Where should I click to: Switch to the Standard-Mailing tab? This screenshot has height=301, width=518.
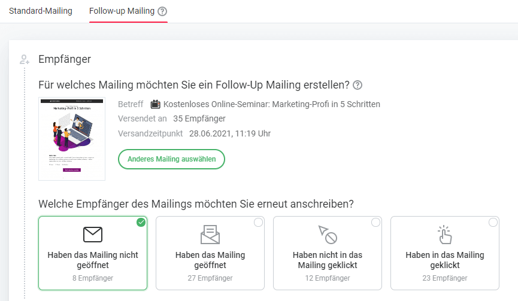click(x=41, y=11)
